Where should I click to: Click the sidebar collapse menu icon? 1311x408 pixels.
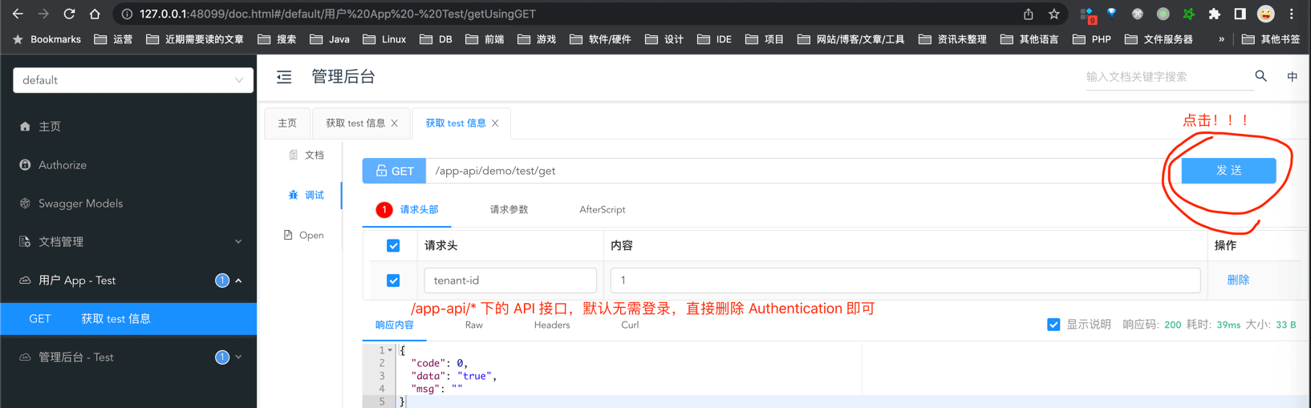(284, 77)
